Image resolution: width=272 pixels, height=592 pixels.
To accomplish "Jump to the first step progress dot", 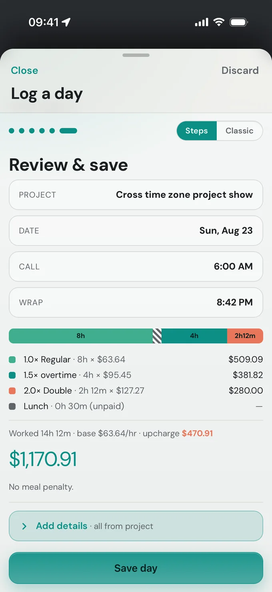I will [12, 131].
